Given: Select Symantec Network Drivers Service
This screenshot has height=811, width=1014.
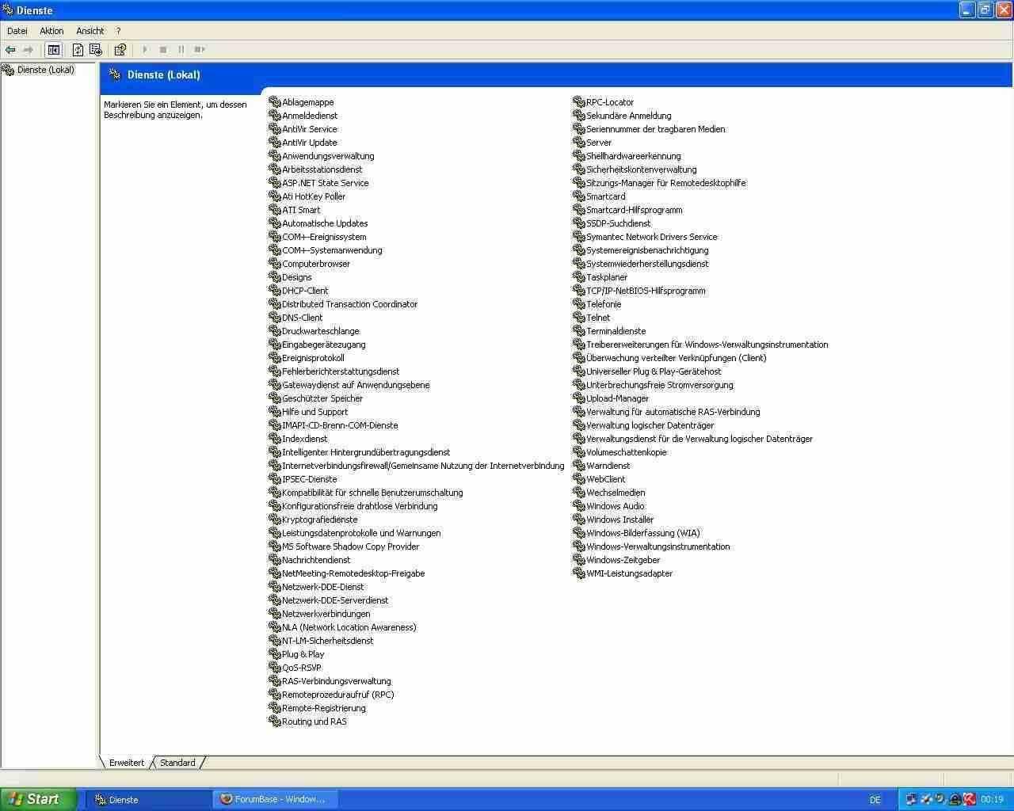Looking at the screenshot, I should (x=652, y=237).
